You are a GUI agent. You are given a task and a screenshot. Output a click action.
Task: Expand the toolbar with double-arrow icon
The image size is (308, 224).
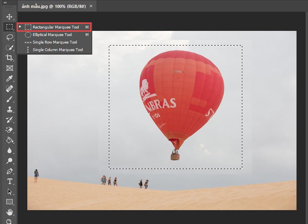coord(5,2)
